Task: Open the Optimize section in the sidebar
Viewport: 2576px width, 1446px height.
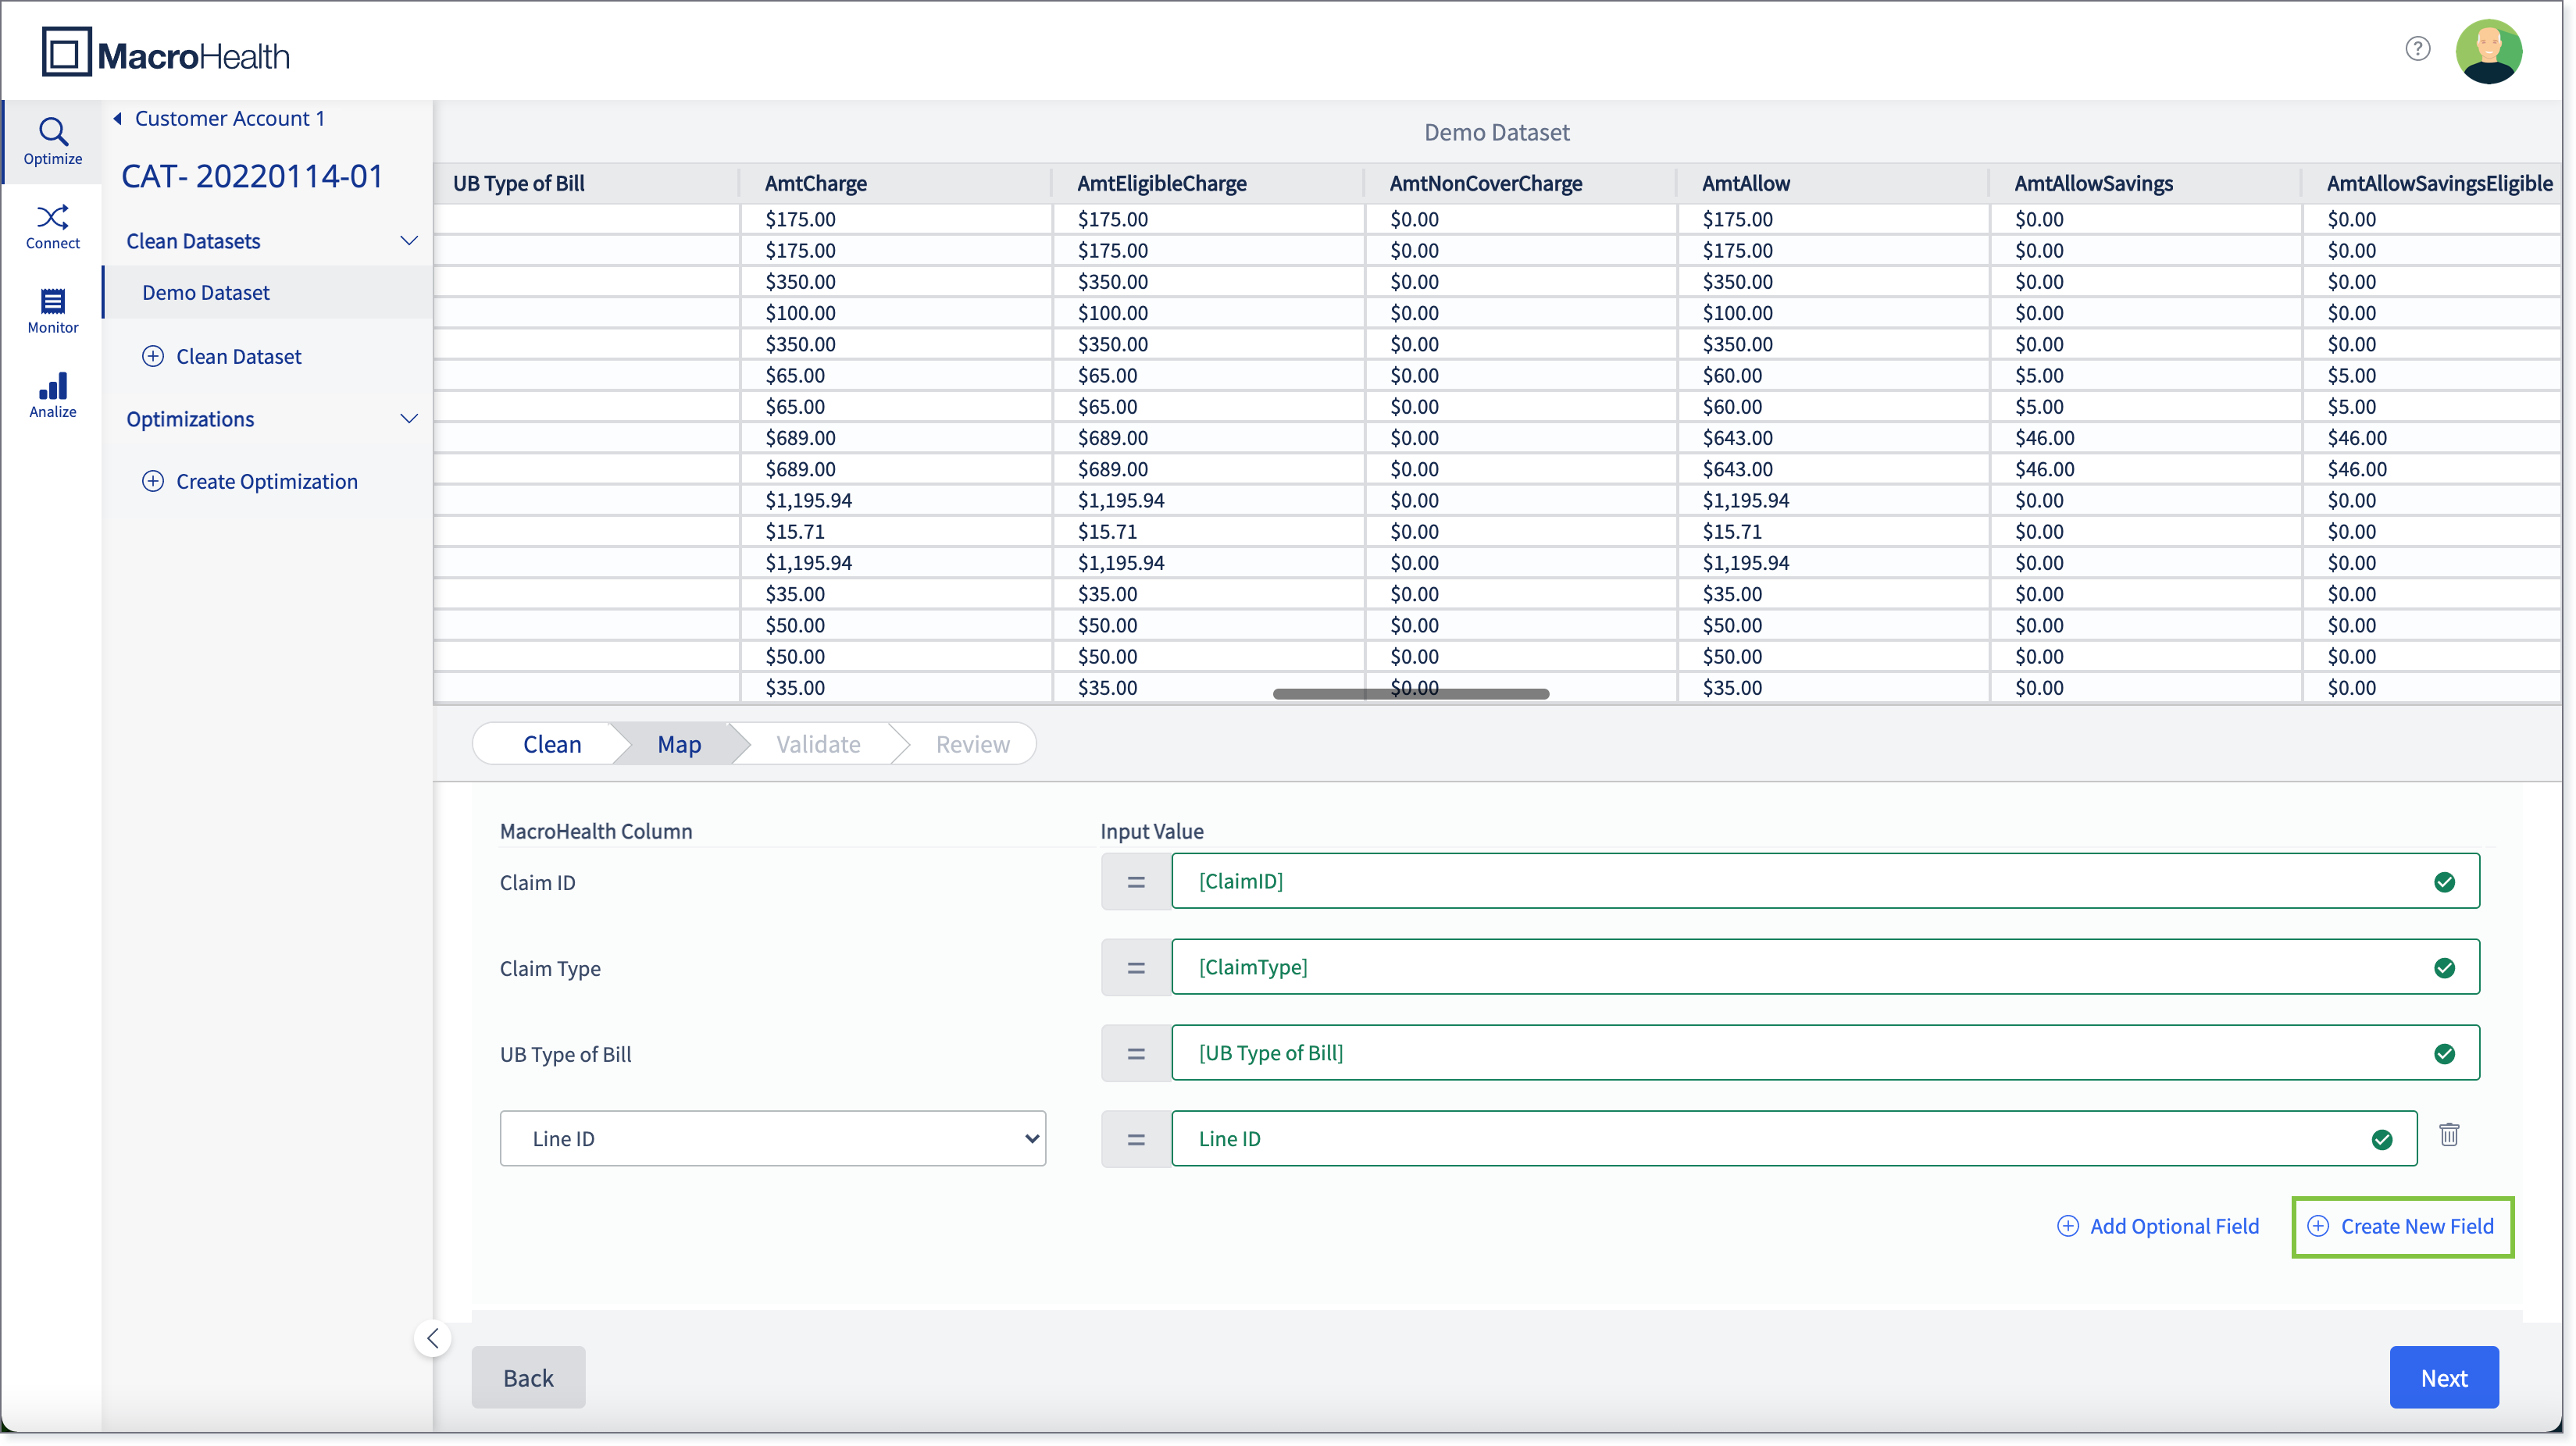Action: pyautogui.click(x=53, y=141)
